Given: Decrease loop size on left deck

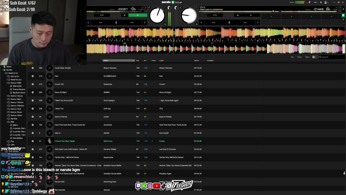Looking at the screenshot, I should pos(88,22).
